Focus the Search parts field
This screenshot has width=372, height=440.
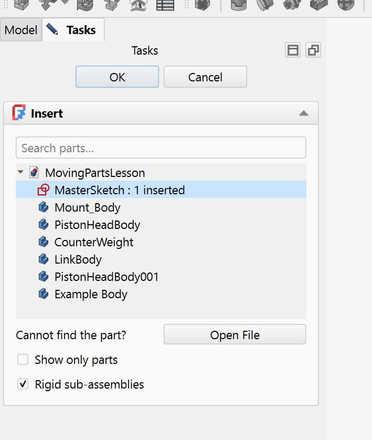click(x=161, y=148)
